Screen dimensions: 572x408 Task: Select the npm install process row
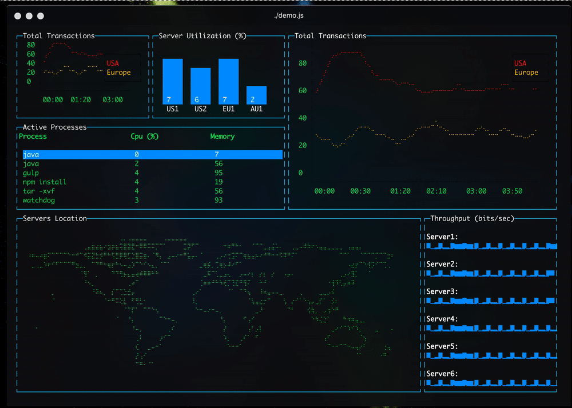[153, 182]
